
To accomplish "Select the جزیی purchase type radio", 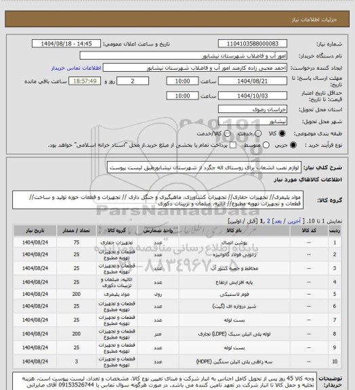I will point(293,145).
